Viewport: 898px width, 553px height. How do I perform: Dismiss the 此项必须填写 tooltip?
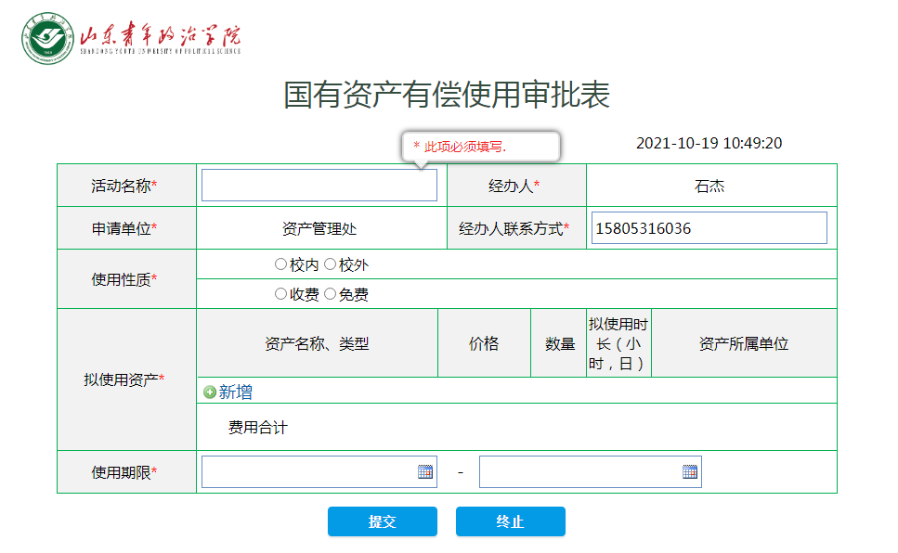tap(480, 146)
